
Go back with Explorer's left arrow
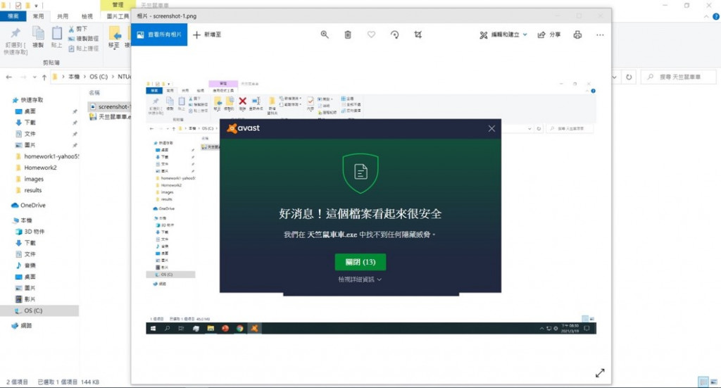pyautogui.click(x=8, y=77)
